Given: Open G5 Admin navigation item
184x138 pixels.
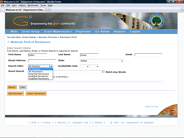Looking at the screenshot, I should (102, 32).
